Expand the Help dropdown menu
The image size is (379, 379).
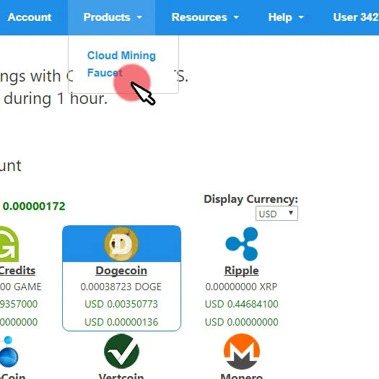[x=286, y=17]
